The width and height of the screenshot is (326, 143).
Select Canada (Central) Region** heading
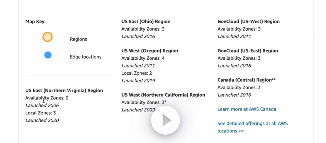click(x=247, y=80)
